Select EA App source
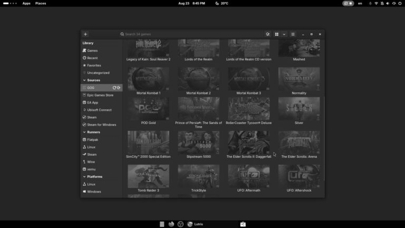Screen dimensions: 405x228 pyautogui.click(x=101, y=102)
